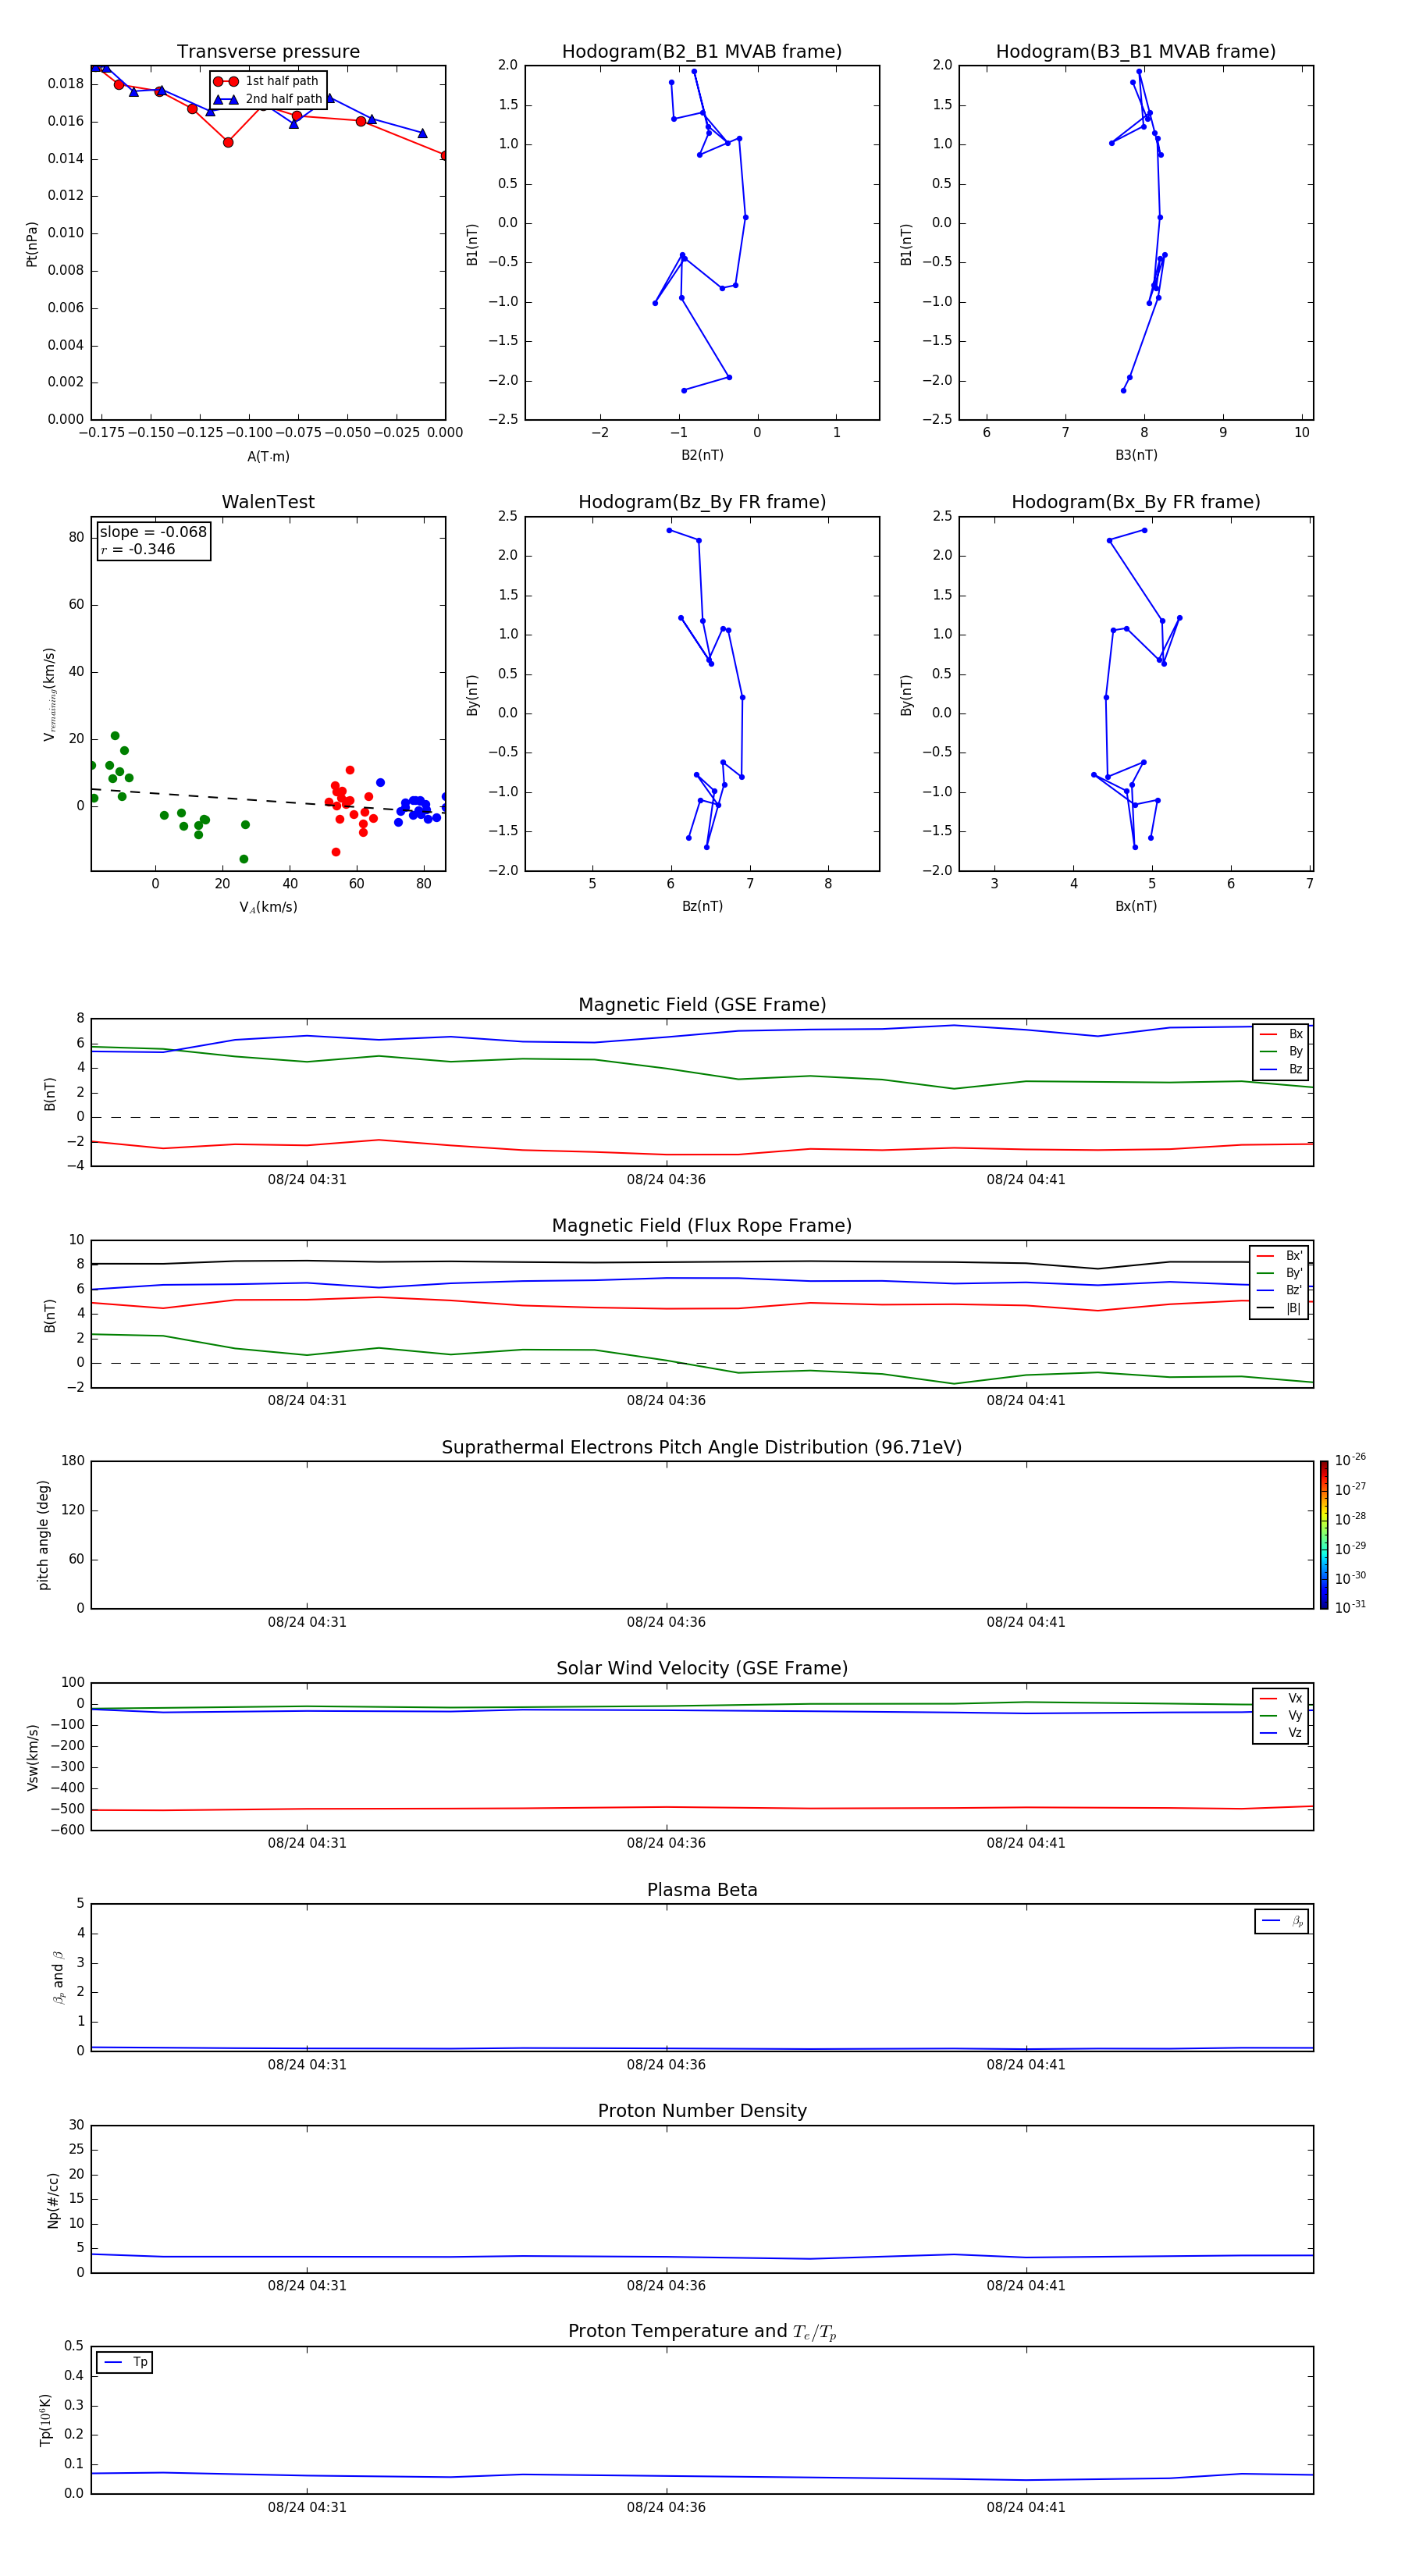Viewport: 1405px width, 2576px height.
Task: Select Vx entry in velocity legend
Action: click(1281, 1698)
